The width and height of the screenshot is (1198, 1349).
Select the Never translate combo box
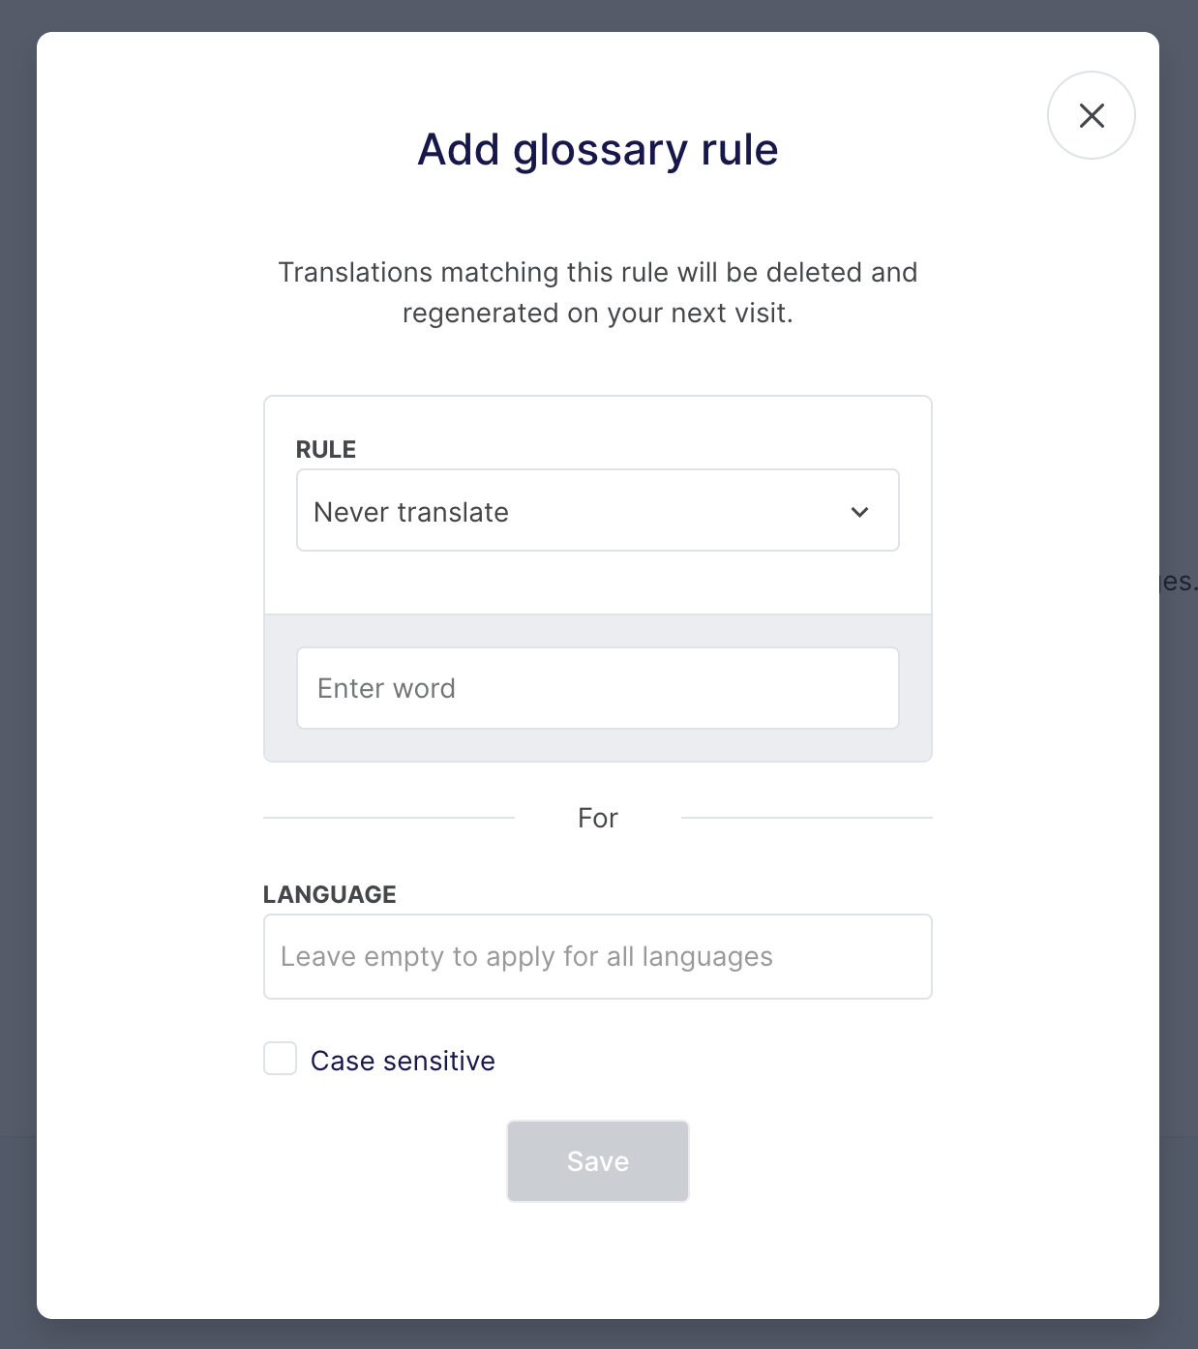[597, 511]
